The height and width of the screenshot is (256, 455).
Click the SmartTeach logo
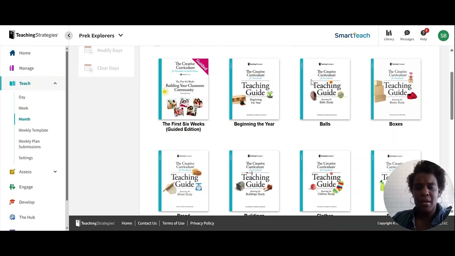coord(352,35)
